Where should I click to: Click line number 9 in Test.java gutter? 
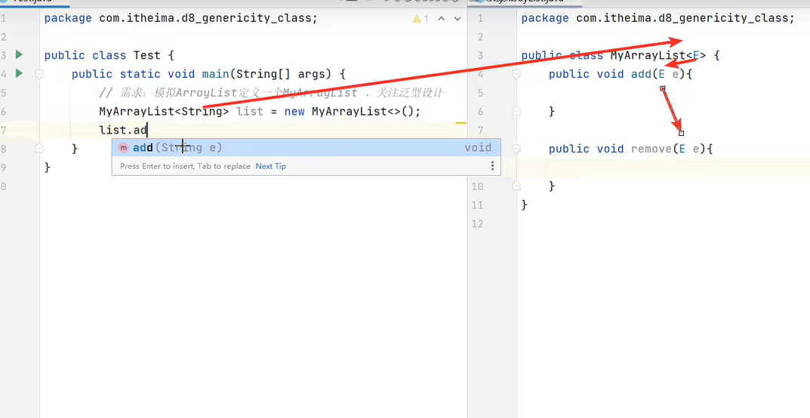[4, 168]
